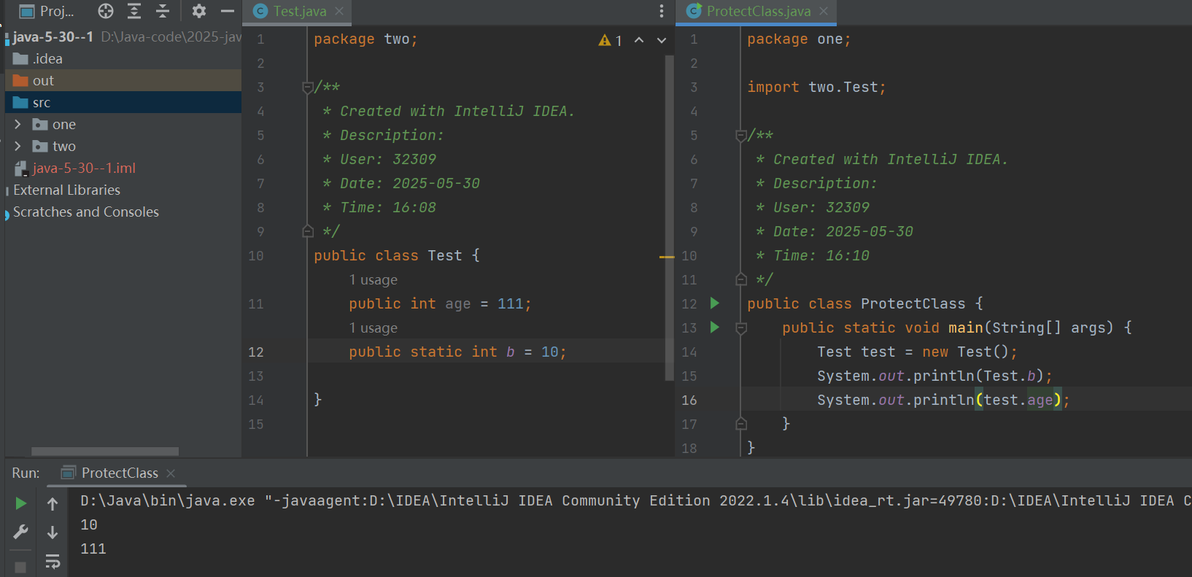
Task: Click 'Test test = new Test();' line
Action: click(917, 352)
